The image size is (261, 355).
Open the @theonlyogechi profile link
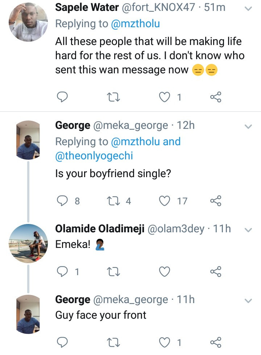94,156
